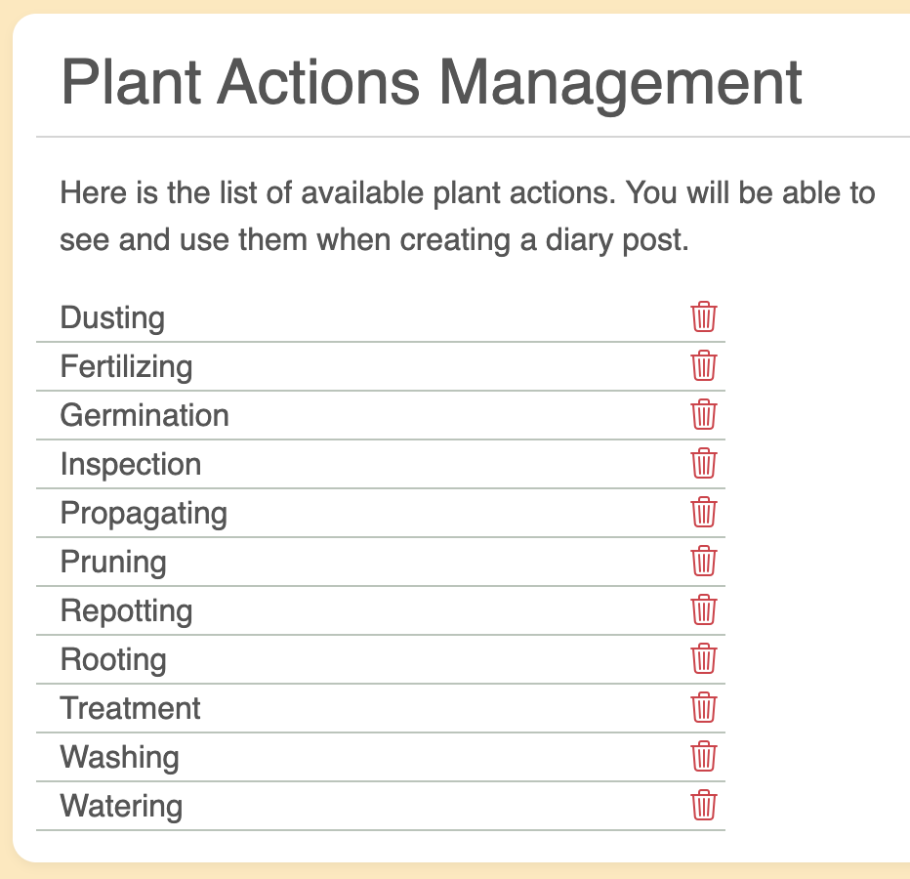This screenshot has height=879, width=910.
Task: Select the Germination list item label
Action: click(x=145, y=415)
